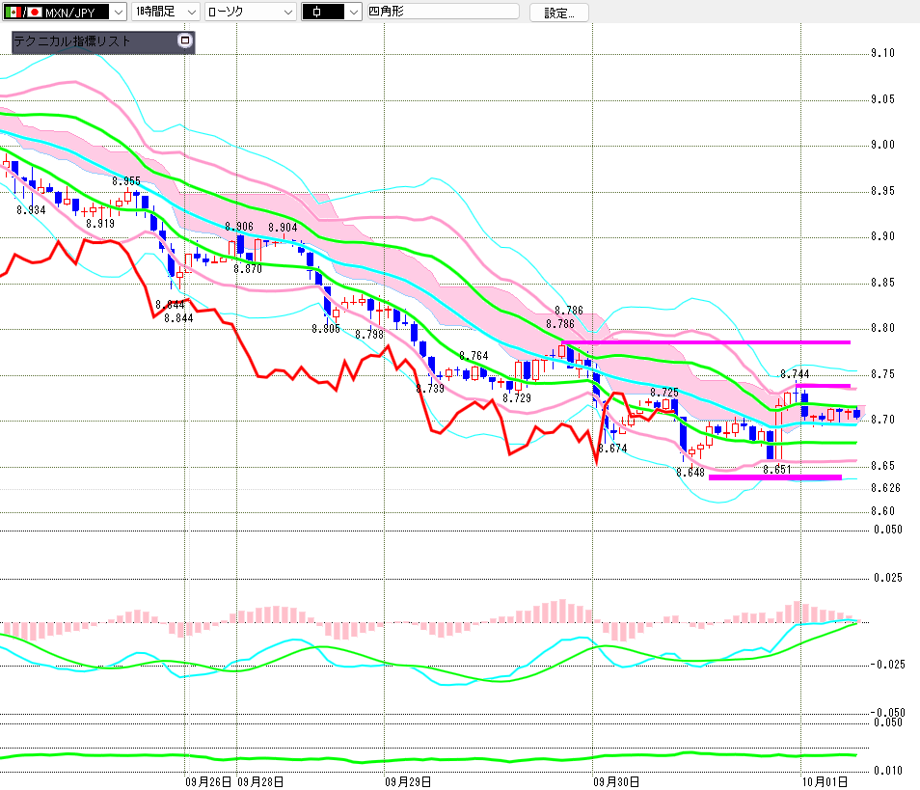Click the 8.919 price label
The height and width of the screenshot is (790, 920).
point(100,224)
